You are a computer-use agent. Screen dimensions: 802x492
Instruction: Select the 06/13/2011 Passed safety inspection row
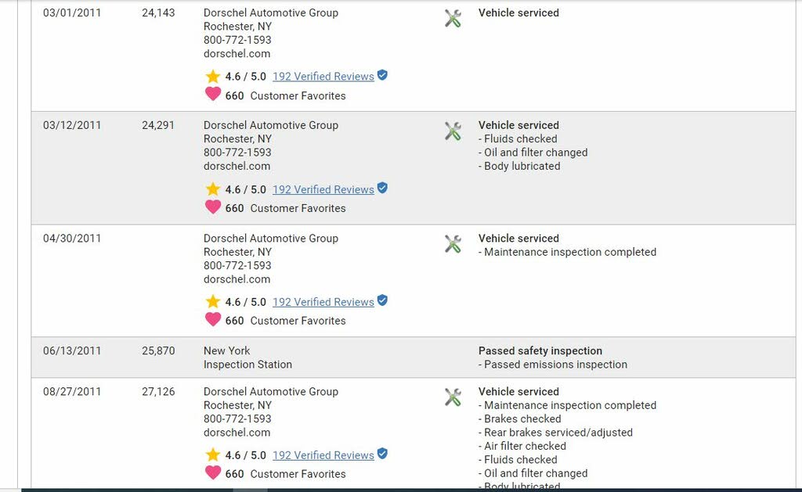tap(414, 357)
